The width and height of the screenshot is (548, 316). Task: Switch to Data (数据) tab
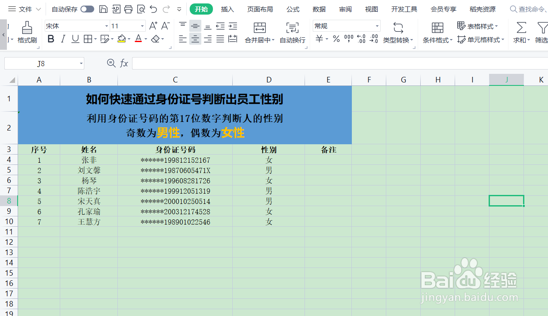pos(319,9)
